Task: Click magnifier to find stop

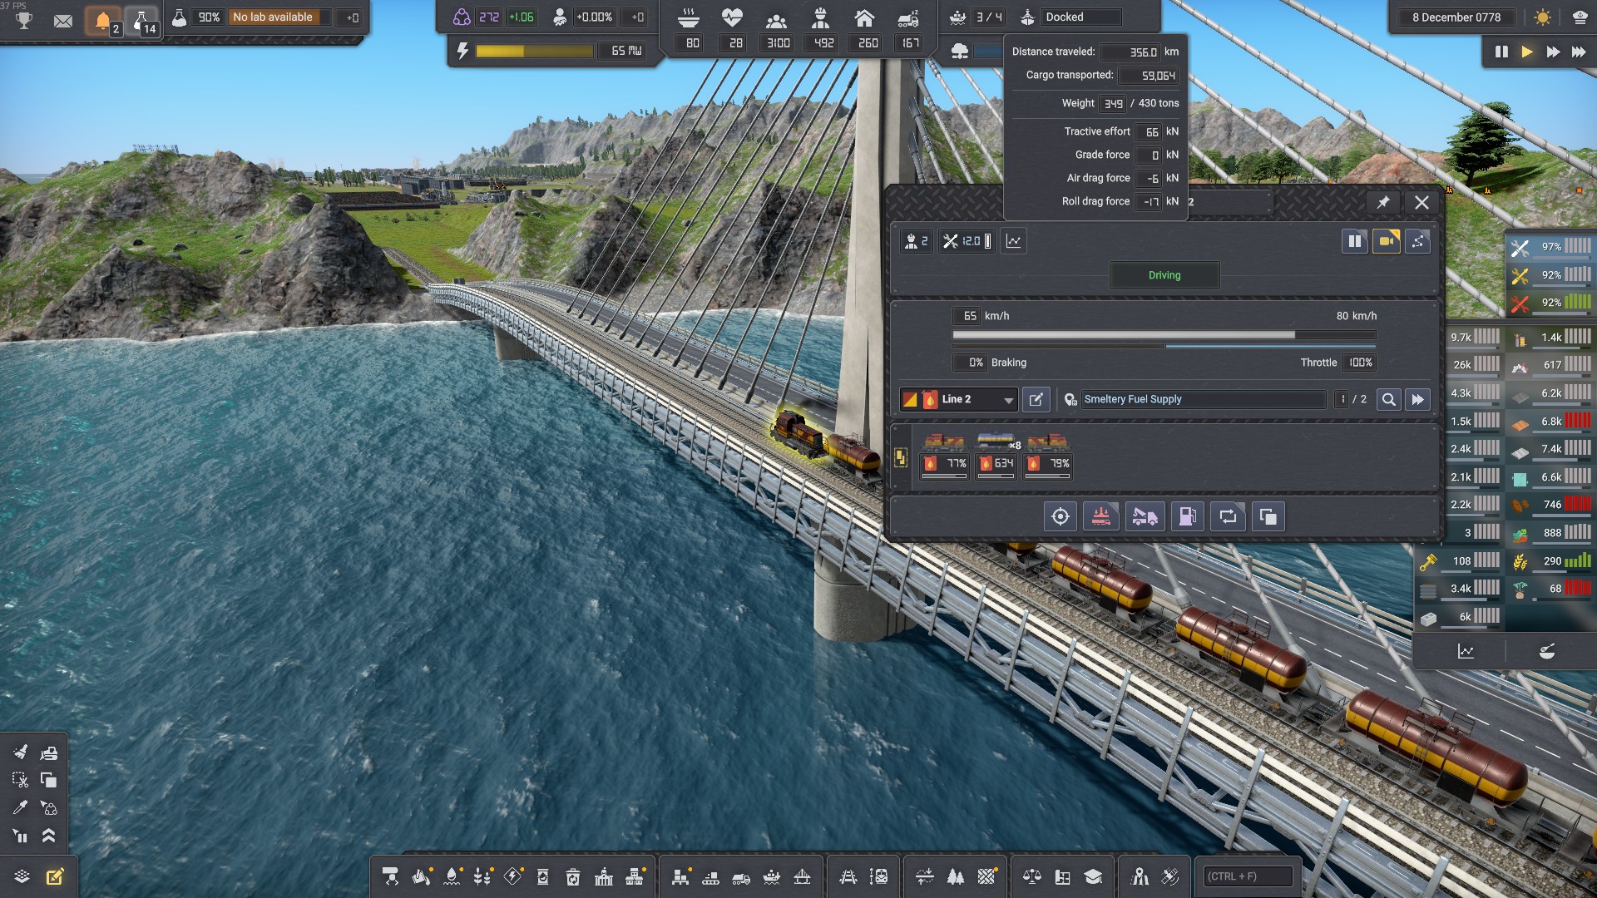Action: coord(1388,400)
